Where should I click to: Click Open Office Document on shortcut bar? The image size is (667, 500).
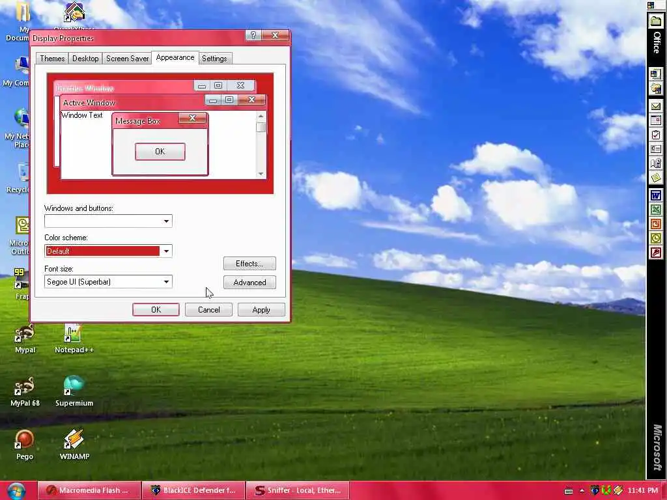coord(656,89)
